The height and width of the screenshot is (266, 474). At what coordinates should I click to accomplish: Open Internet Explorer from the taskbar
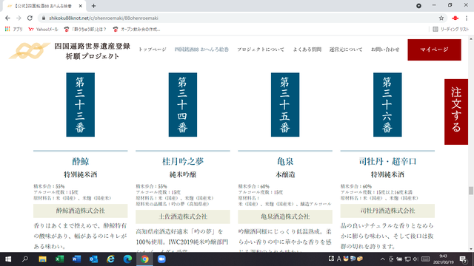(x=110, y=259)
